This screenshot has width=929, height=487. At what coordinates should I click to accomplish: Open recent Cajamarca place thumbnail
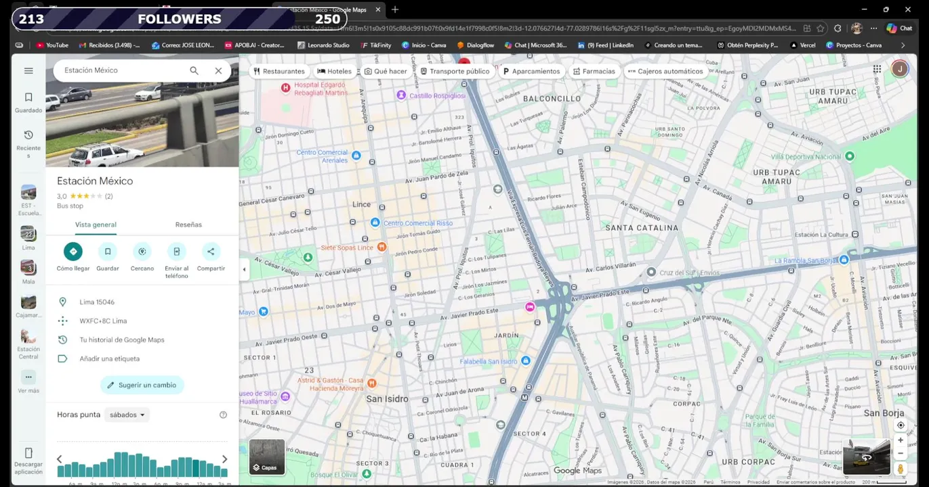click(x=28, y=302)
